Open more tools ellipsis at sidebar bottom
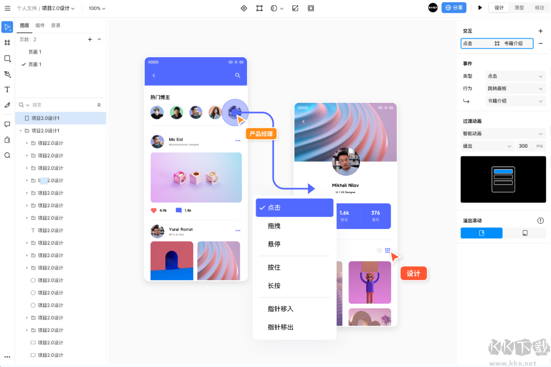551x367 pixels. point(8,357)
